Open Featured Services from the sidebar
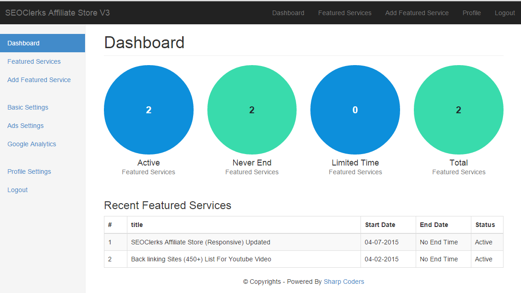The height and width of the screenshot is (293, 521). click(x=34, y=61)
